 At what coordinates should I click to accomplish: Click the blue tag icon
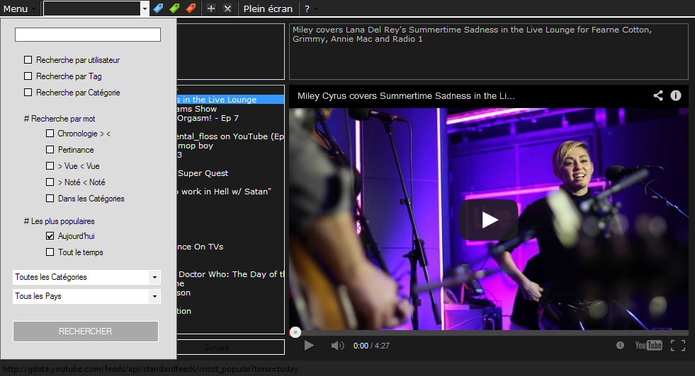(x=158, y=8)
